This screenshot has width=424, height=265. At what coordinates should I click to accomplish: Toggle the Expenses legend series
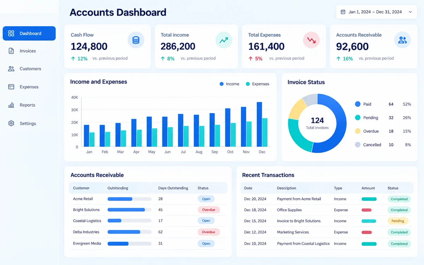pos(257,84)
